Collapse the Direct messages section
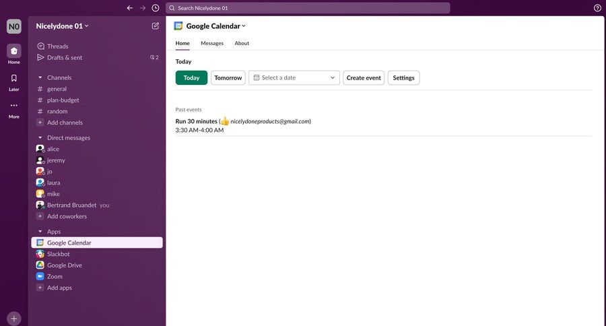The image size is (606, 326). pos(40,138)
